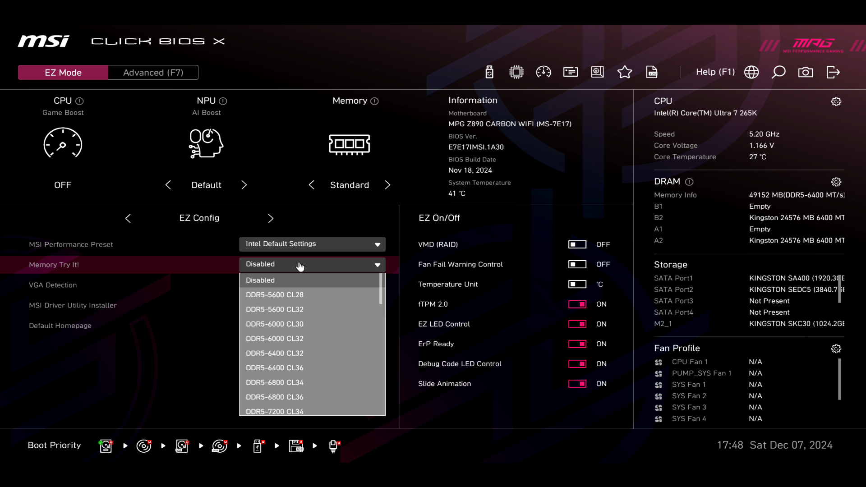The width and height of the screenshot is (866, 487).
Task: Click the Favorites star icon
Action: coord(625,72)
